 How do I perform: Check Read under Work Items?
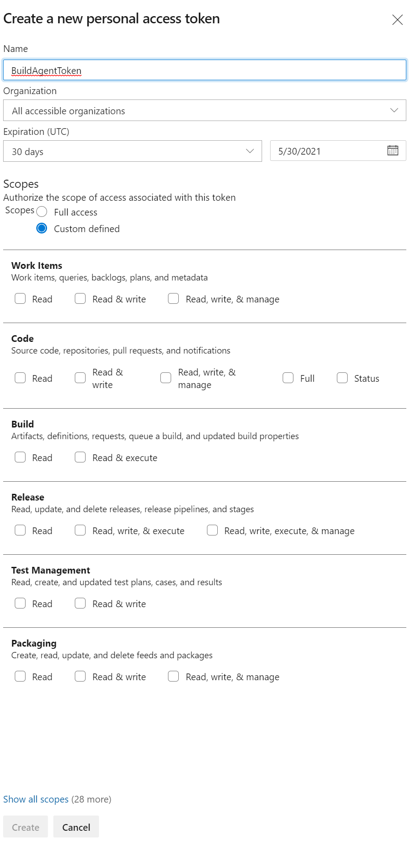pos(20,299)
